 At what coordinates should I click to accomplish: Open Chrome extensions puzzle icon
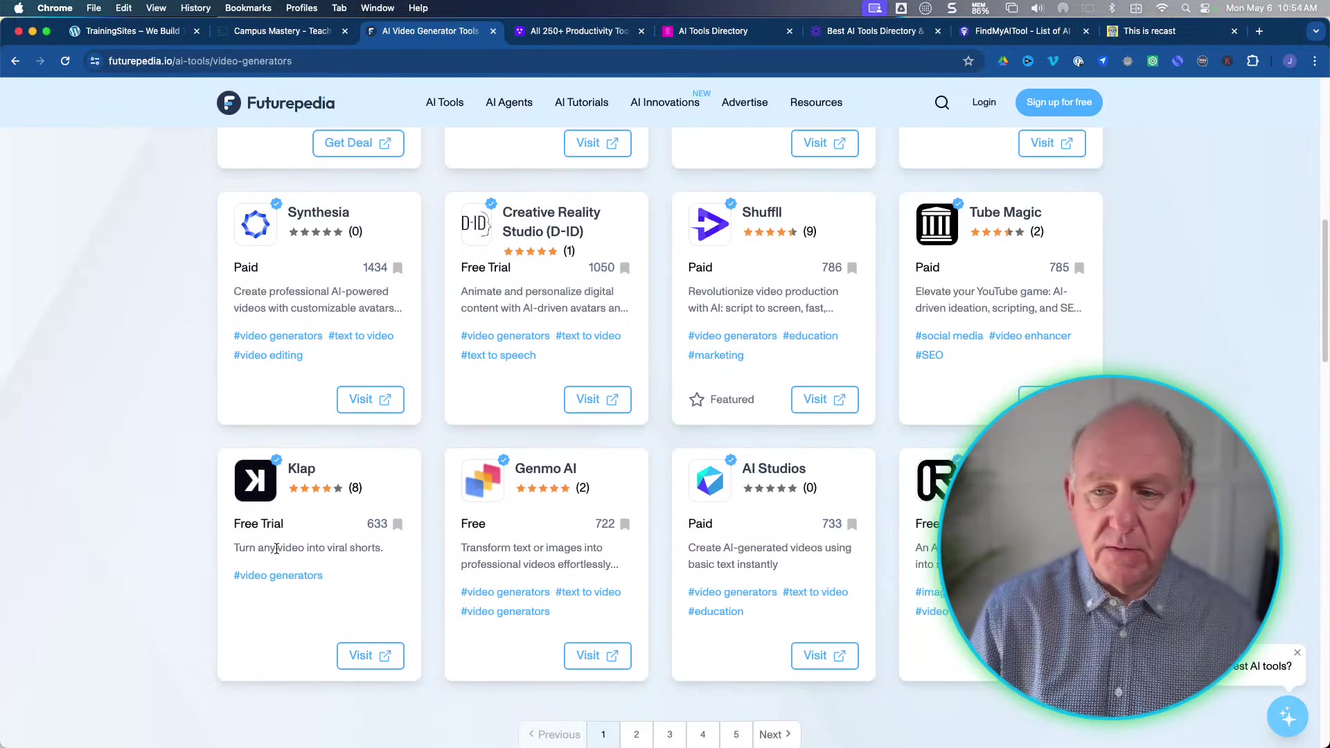coord(1252,61)
